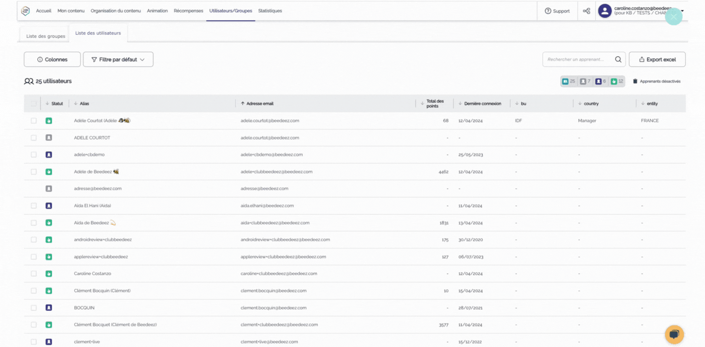Open the Colonnes button
Image resolution: width=705 pixels, height=347 pixels.
tap(52, 59)
